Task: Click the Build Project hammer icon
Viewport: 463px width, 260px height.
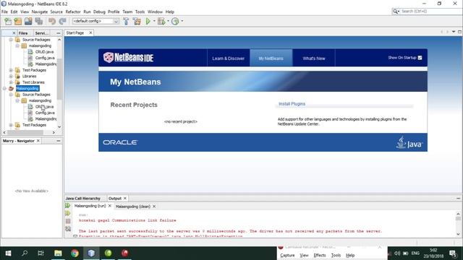Action: 126,21
